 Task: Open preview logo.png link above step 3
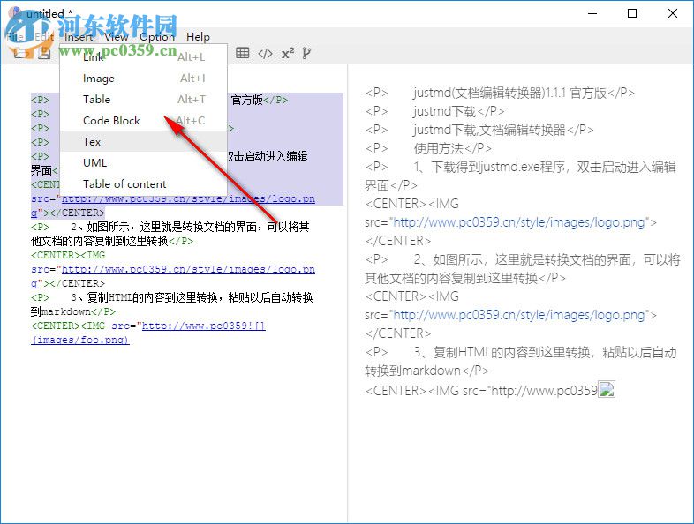coord(519,315)
